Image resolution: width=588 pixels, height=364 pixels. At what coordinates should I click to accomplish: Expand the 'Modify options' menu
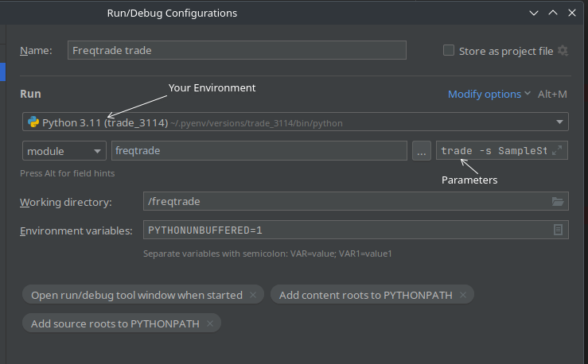(489, 94)
